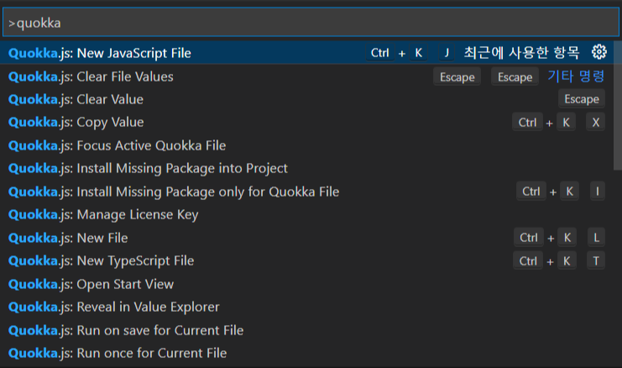Click the Ctrl keybinding on New TypeScript File row
Screen dimensions: 622x368
pos(528,260)
